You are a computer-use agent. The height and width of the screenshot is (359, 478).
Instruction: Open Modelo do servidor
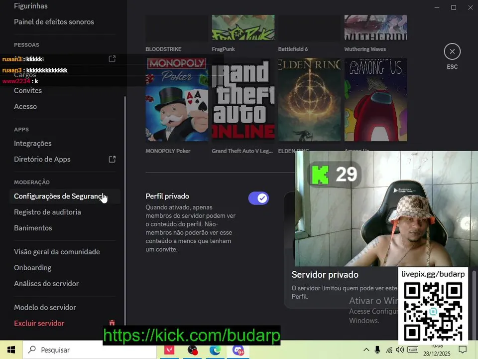pos(45,308)
